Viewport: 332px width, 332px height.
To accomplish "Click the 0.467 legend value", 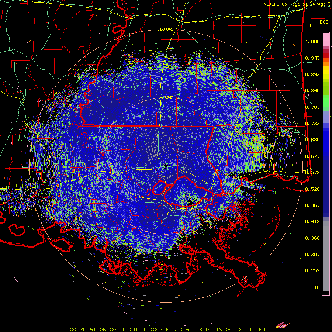I will [x=312, y=205].
